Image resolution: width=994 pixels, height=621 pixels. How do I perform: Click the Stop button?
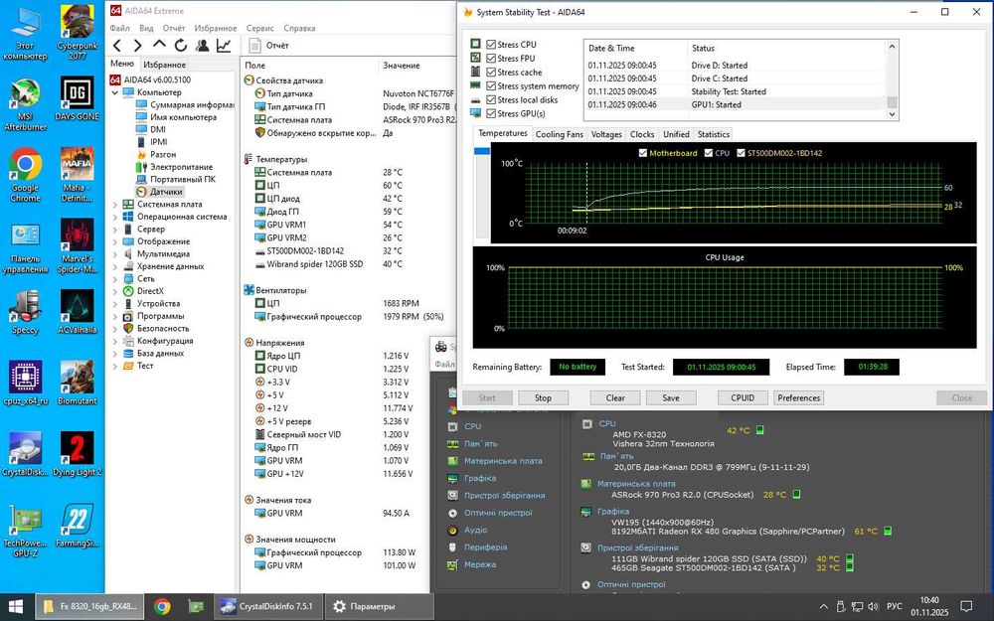point(543,398)
